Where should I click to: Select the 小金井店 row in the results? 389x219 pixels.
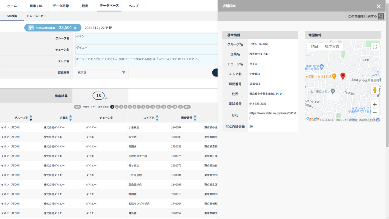pyautogui.click(x=109, y=127)
